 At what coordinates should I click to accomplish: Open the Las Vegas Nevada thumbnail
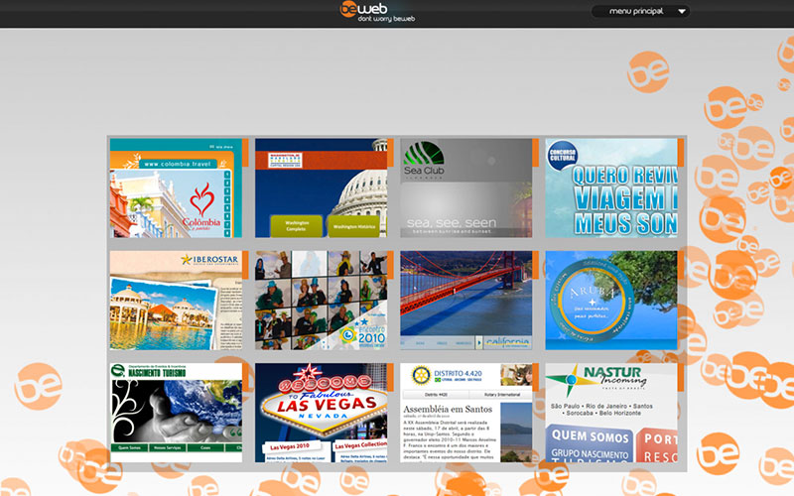pyautogui.click(x=321, y=413)
